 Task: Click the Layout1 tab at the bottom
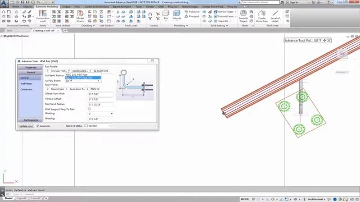click(21, 198)
